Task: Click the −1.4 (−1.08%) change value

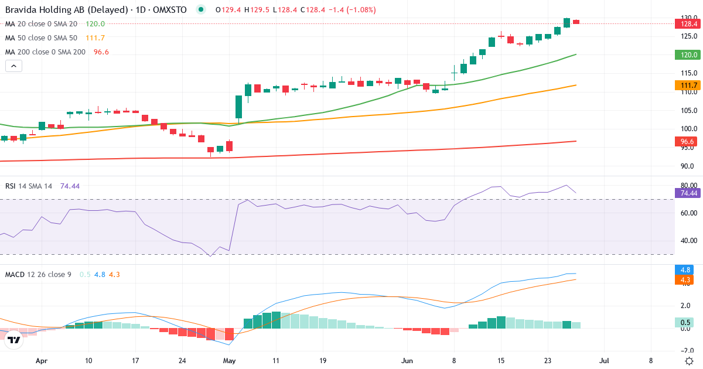Action: [353, 10]
